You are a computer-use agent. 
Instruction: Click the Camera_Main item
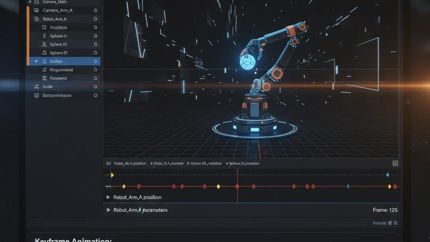coord(54,2)
